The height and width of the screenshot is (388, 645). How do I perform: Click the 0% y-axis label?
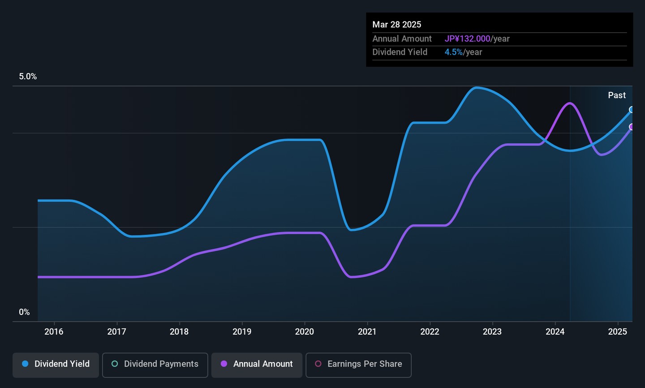tap(24, 312)
